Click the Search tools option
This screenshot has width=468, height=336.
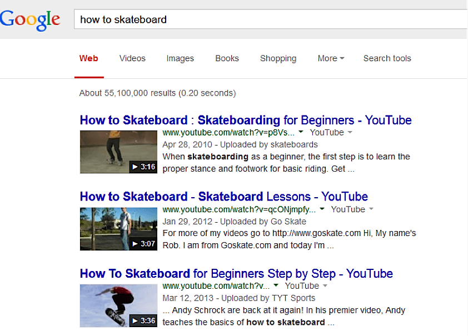coord(387,58)
